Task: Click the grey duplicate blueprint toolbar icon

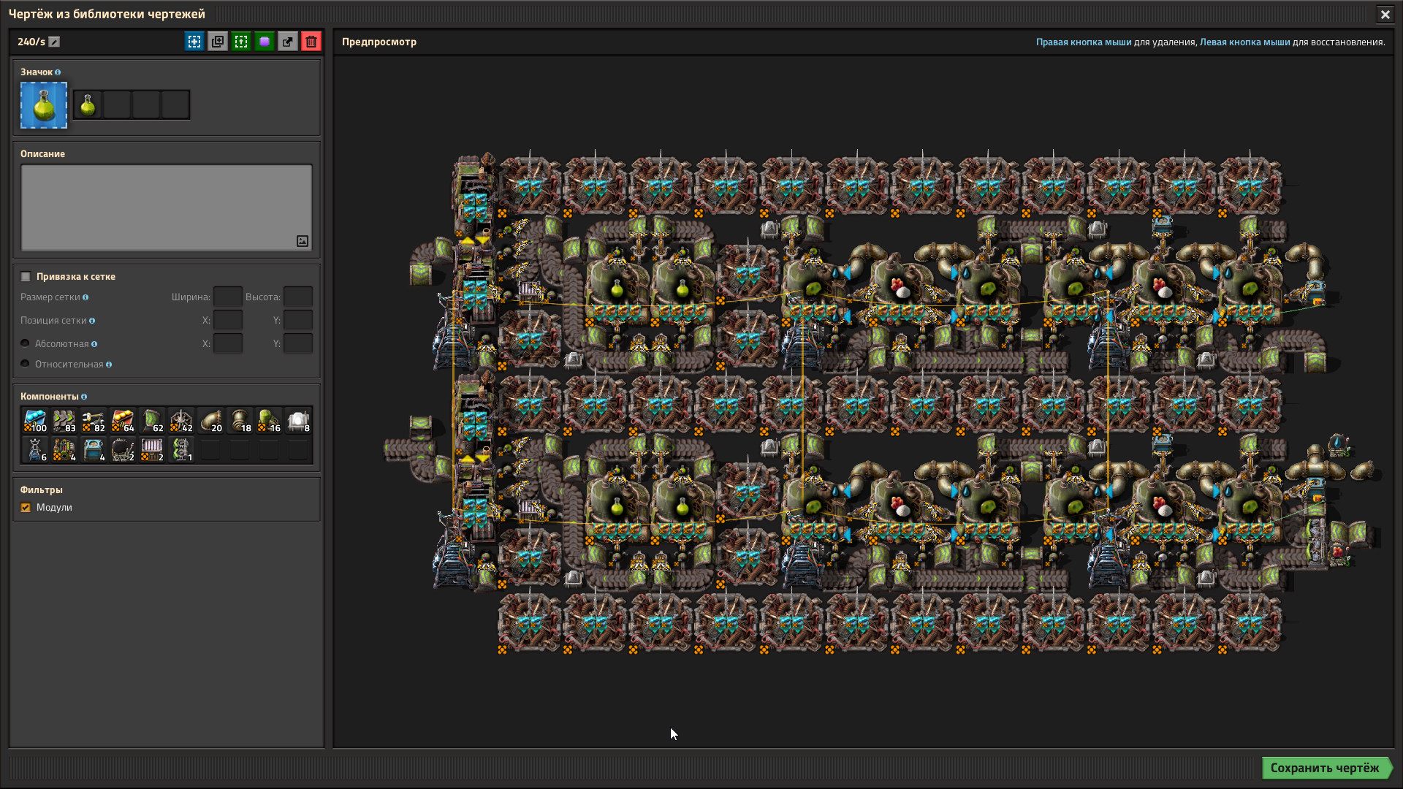Action: coord(217,42)
